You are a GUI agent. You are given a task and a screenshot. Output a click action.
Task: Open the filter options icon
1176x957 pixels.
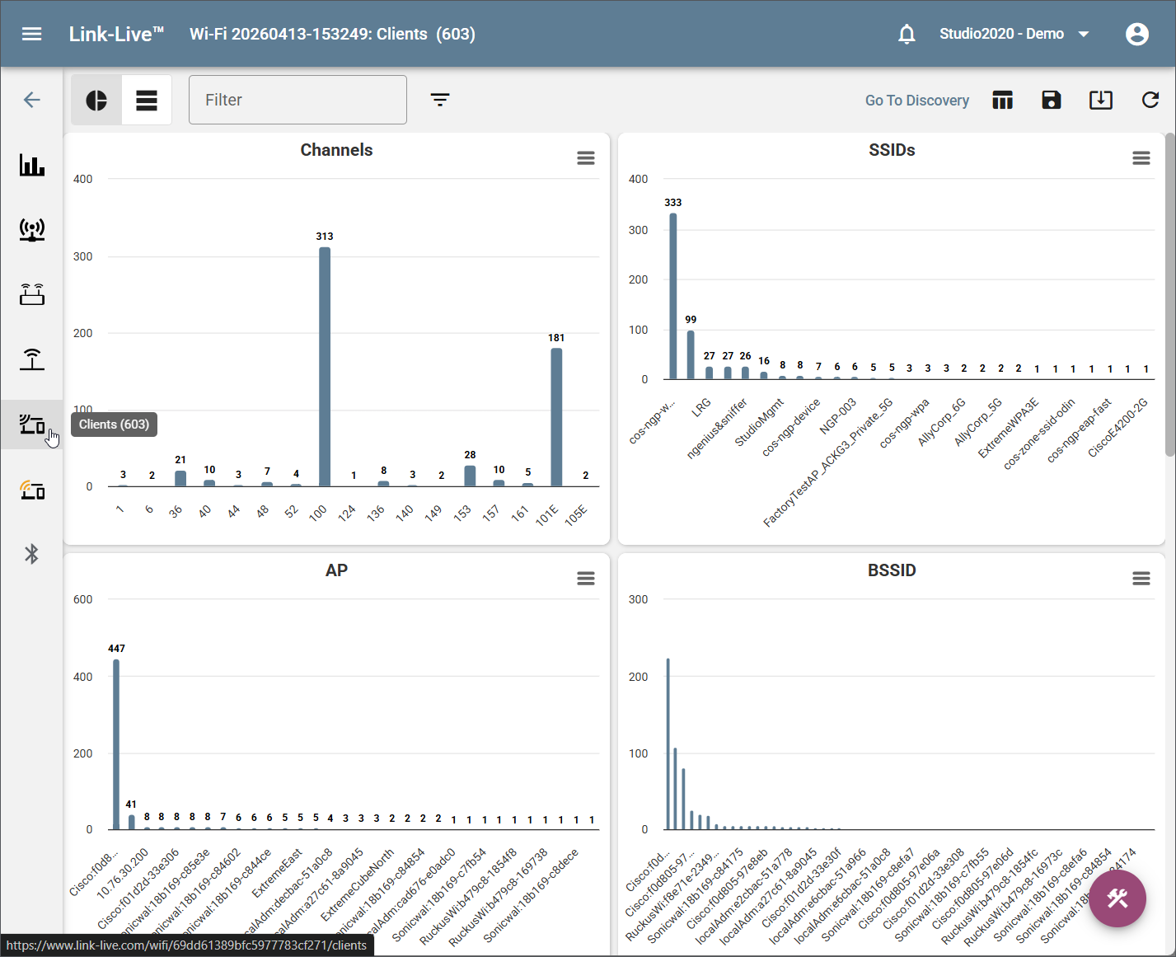click(440, 100)
